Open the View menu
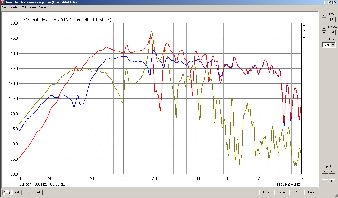 pyautogui.click(x=33, y=7)
